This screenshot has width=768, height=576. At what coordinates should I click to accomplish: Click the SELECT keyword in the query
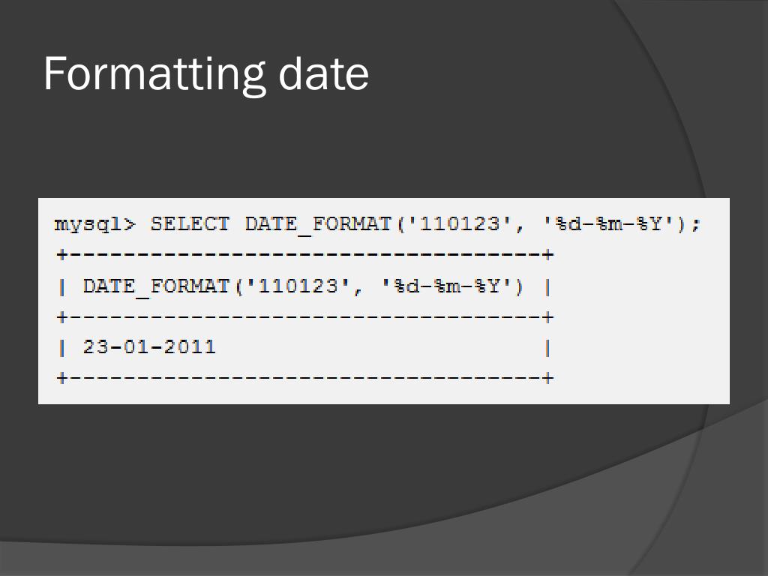click(x=190, y=223)
